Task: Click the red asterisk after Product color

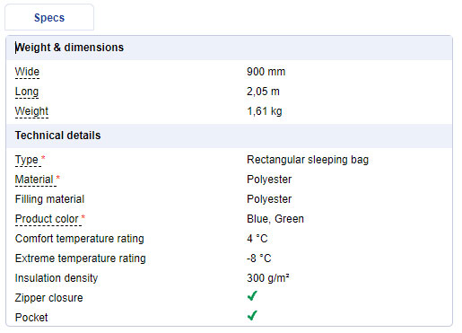Action: coord(83,216)
